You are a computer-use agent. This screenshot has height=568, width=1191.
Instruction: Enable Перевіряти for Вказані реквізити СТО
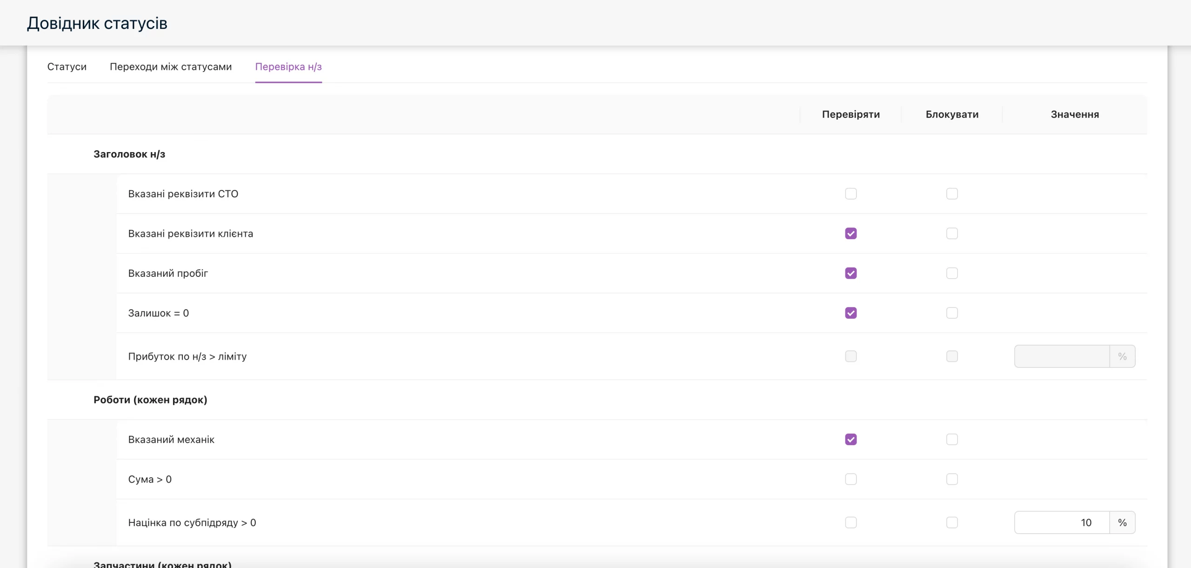(851, 194)
